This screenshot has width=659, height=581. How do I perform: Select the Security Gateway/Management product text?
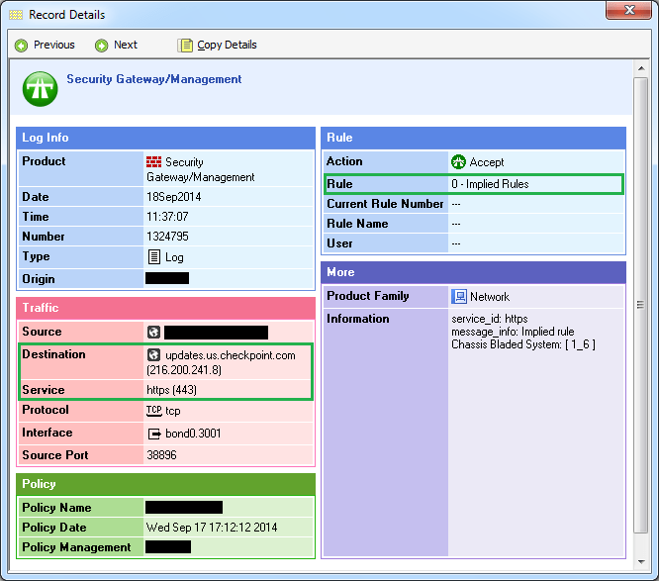click(x=201, y=169)
